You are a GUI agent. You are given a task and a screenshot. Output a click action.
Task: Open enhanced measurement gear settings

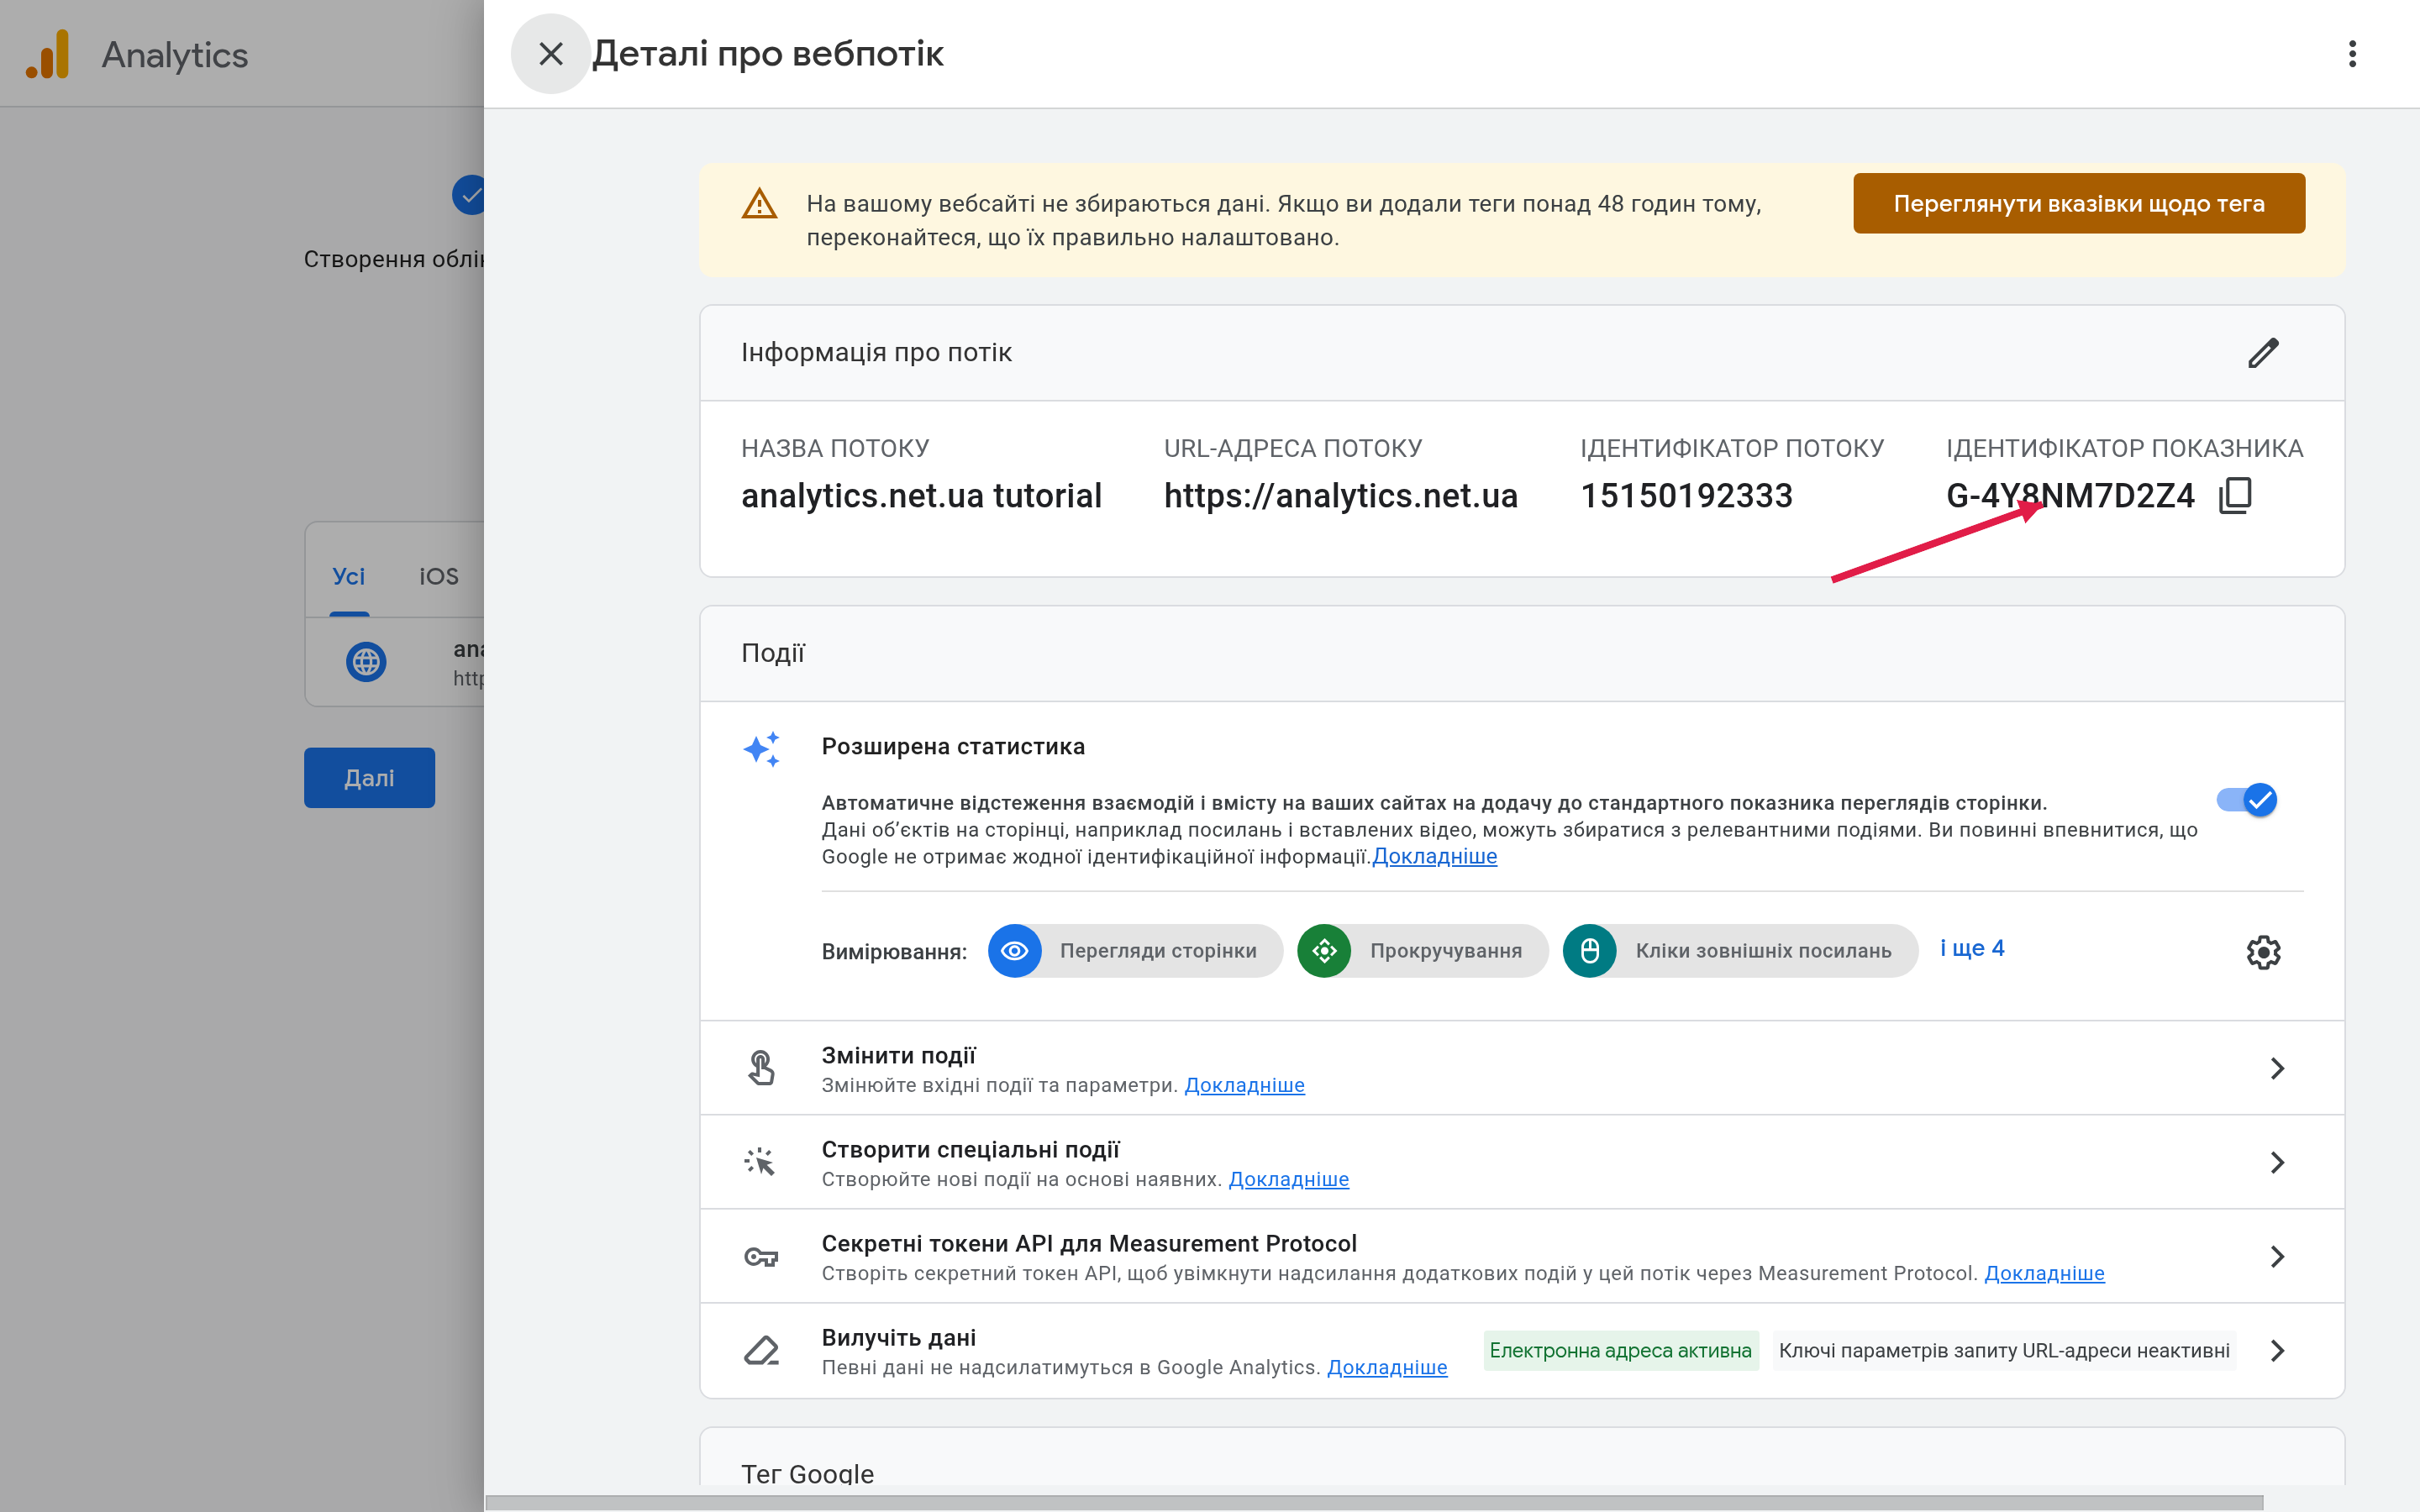(2263, 952)
